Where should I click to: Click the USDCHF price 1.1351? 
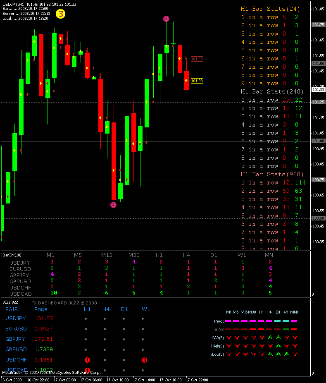click(x=44, y=360)
